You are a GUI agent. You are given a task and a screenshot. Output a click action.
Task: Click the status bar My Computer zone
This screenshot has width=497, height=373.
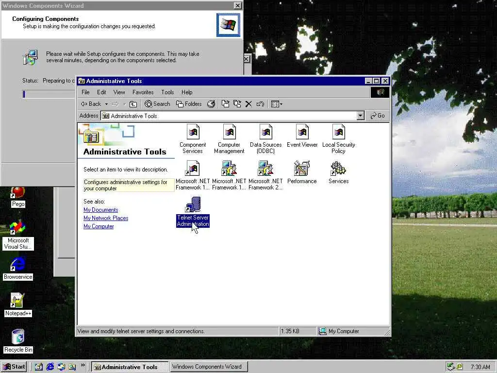point(353,331)
